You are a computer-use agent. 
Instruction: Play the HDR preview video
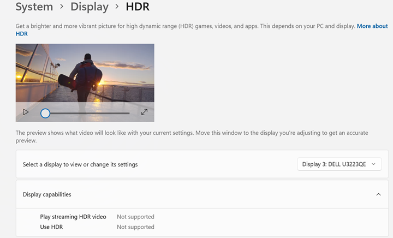tap(26, 112)
